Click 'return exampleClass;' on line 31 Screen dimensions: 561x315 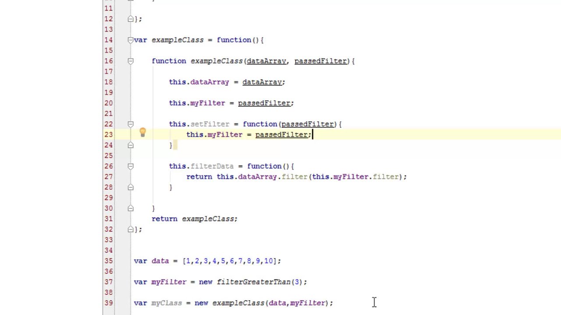[x=195, y=219]
